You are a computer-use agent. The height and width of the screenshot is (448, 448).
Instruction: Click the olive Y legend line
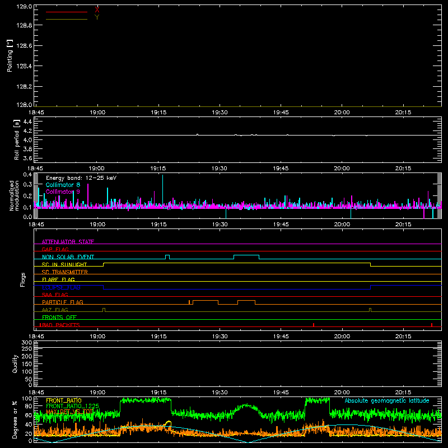tap(67, 19)
